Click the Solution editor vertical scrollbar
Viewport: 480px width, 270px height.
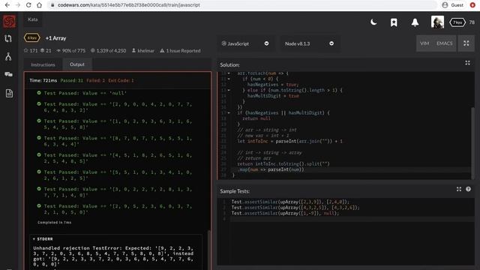point(472,142)
